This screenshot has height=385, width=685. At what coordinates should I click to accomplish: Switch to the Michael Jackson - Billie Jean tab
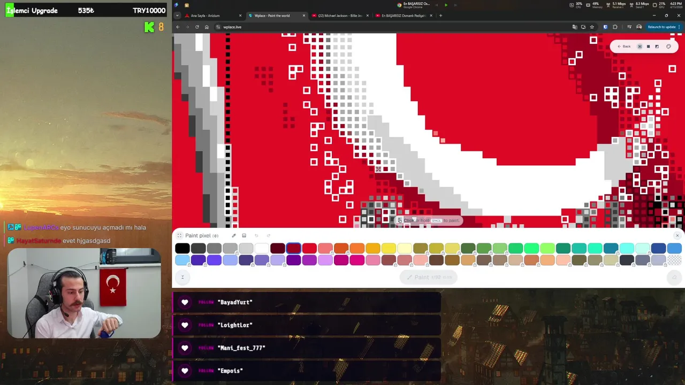[x=340, y=16]
